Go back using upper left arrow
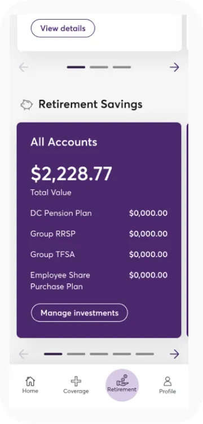Viewport: 203px width, 424px height. [24, 67]
